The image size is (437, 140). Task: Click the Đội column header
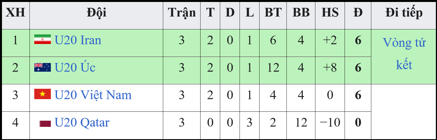click(x=96, y=13)
